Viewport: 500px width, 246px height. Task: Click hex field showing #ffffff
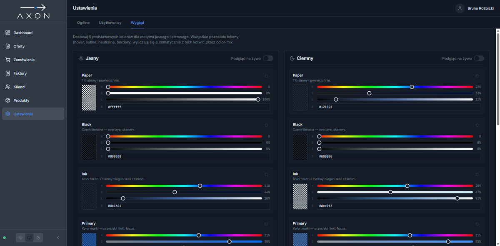tap(187, 107)
